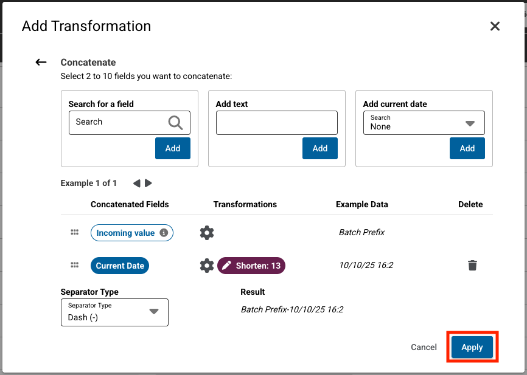This screenshot has height=375, width=527.
Task: Show previous example arrow
Action: pyautogui.click(x=136, y=184)
